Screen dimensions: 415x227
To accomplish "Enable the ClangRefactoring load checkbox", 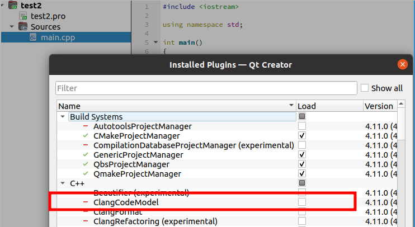I will (x=302, y=221).
